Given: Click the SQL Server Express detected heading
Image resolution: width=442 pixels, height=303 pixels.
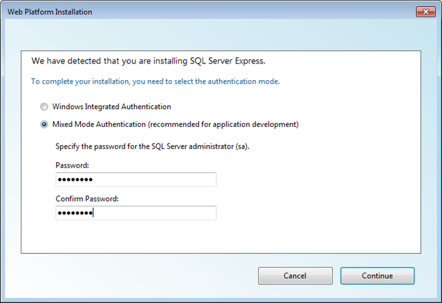Looking at the screenshot, I should (x=148, y=61).
